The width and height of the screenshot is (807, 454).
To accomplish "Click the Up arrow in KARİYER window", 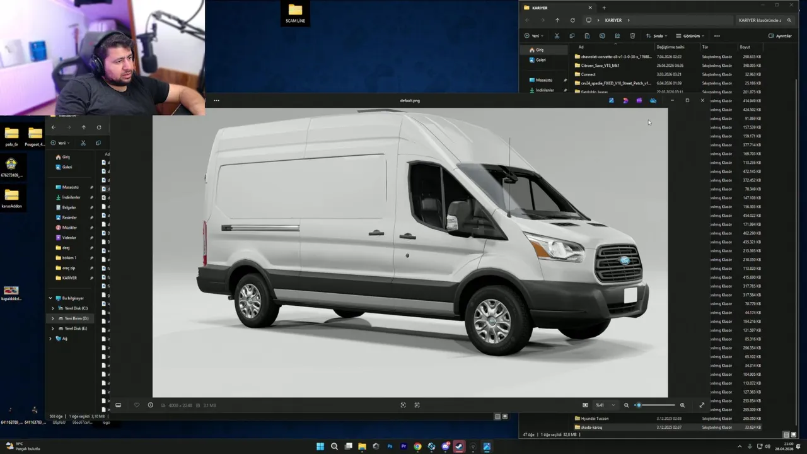I will [x=557, y=20].
